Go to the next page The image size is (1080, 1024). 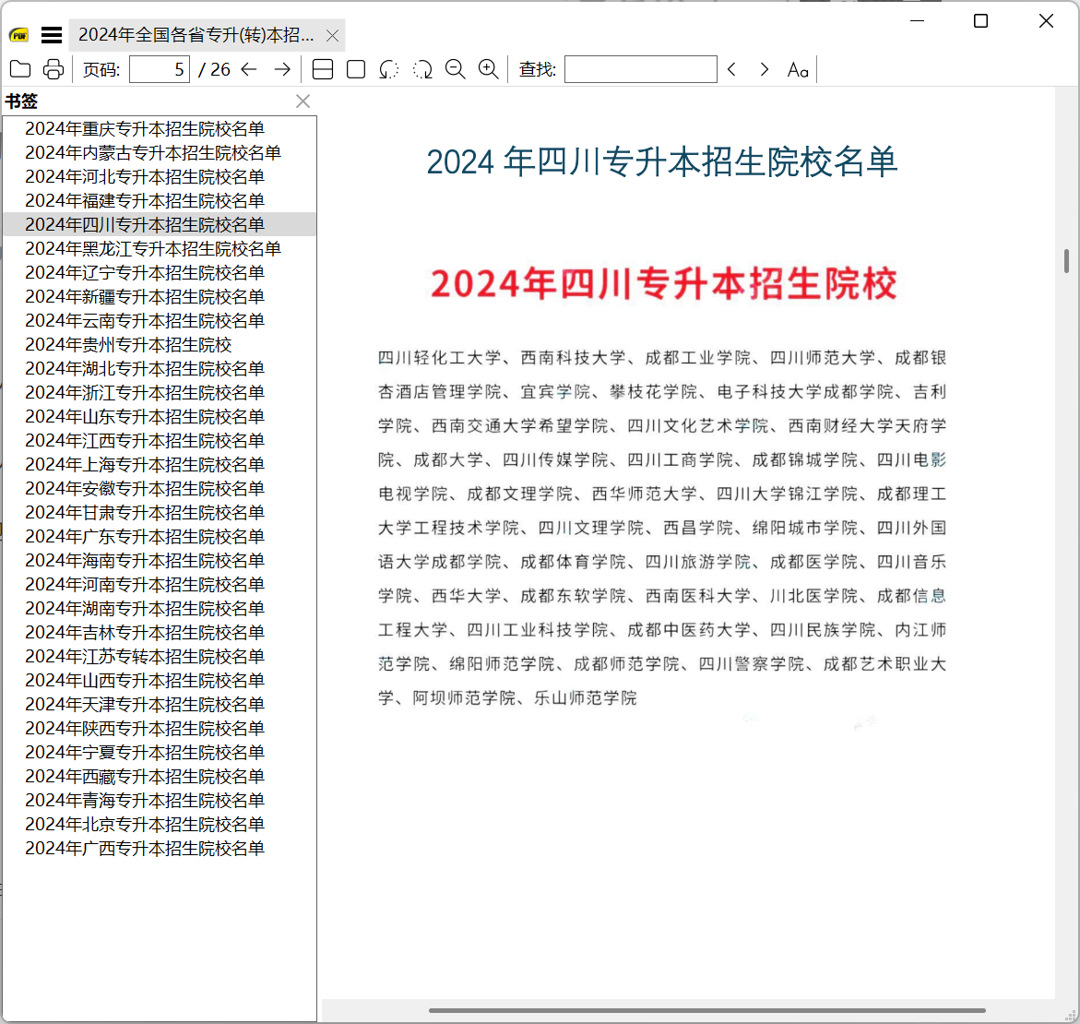tap(281, 68)
